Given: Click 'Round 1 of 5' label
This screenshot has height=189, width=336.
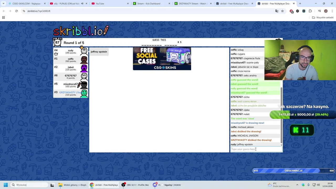Looking at the screenshot, I should (x=74, y=43).
